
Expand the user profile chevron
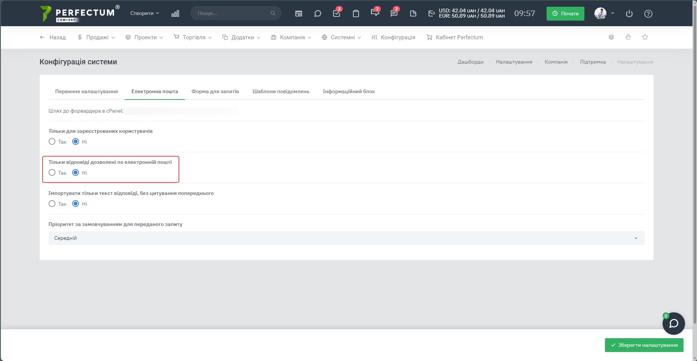[612, 13]
